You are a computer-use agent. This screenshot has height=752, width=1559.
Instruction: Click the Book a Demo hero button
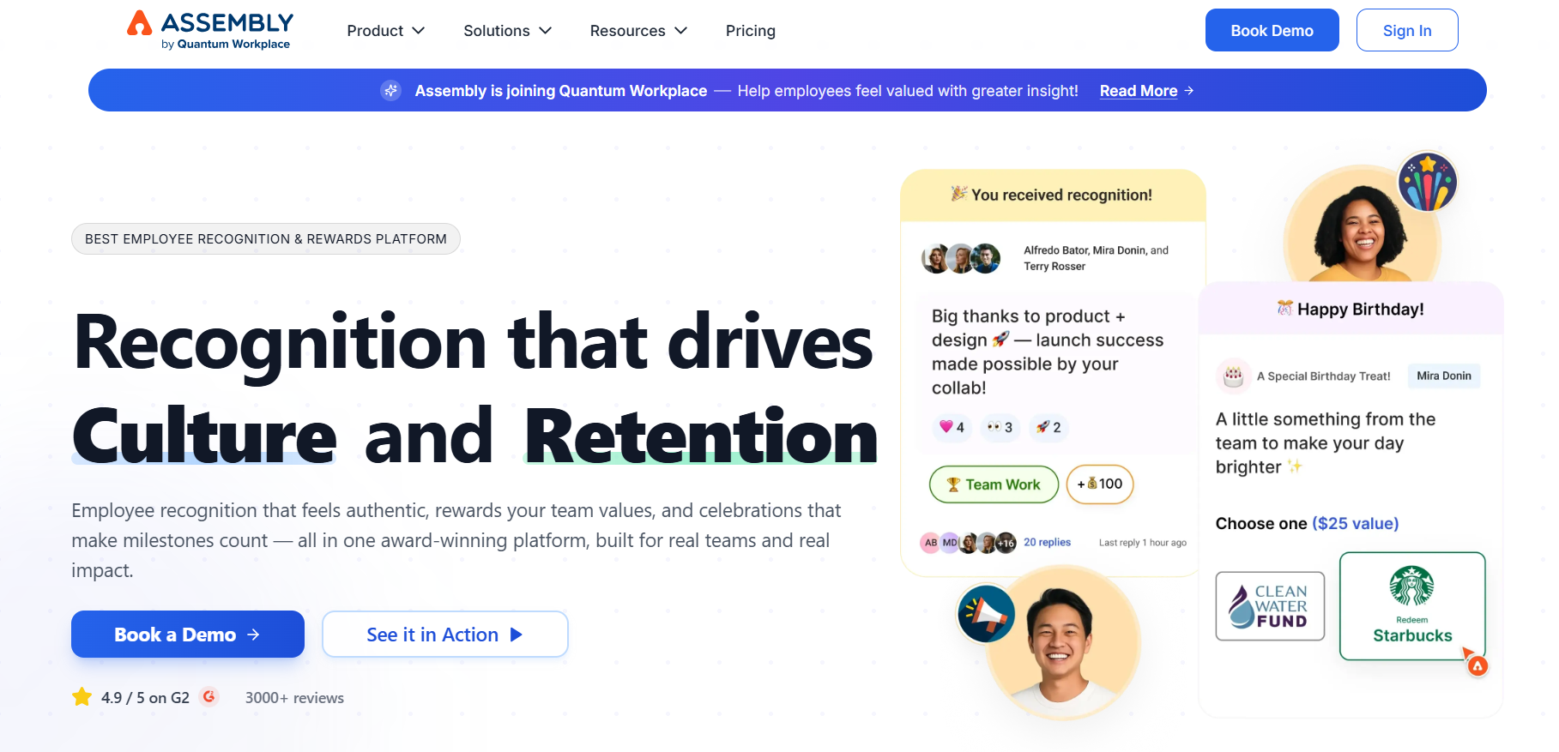coord(188,635)
